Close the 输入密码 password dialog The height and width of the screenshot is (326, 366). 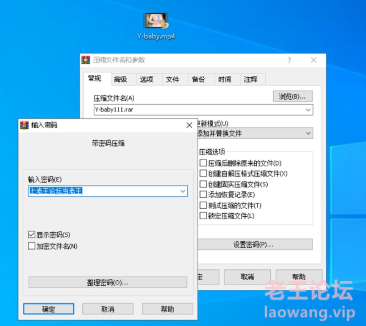click(189, 125)
